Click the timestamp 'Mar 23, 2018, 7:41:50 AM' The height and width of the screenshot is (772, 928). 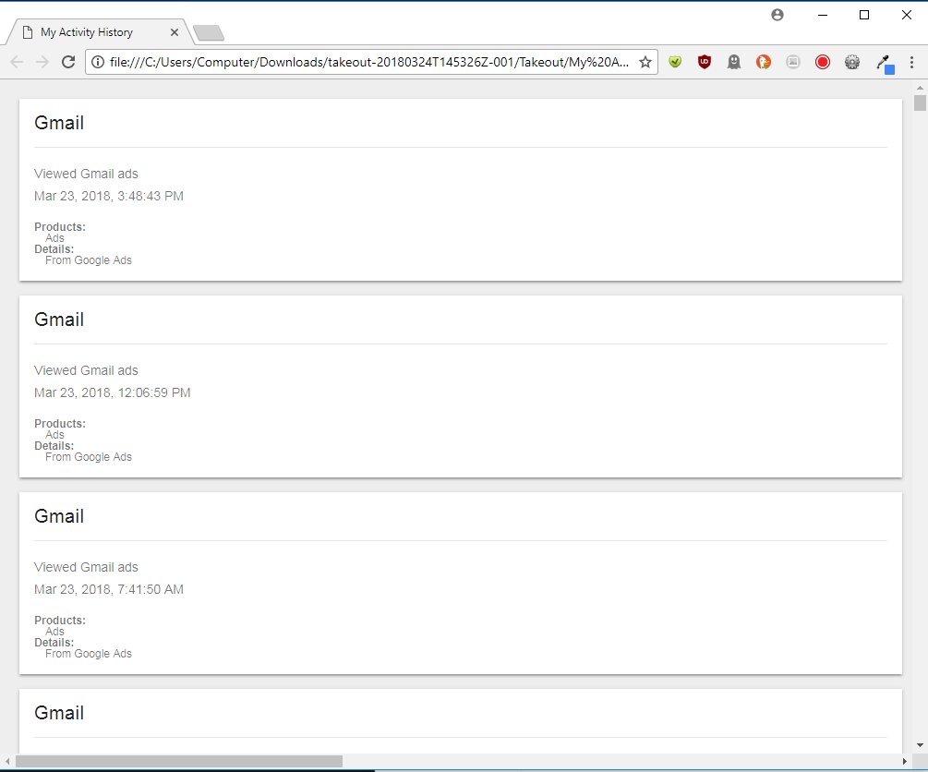point(109,589)
